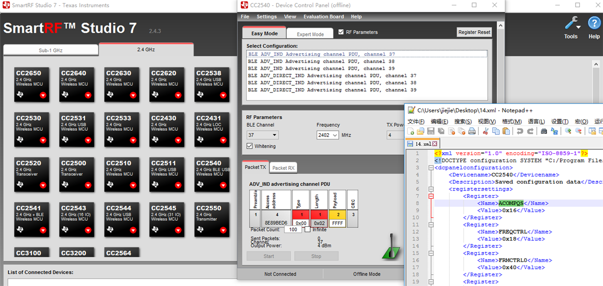Enable the Infinite packet count checkbox

point(307,229)
